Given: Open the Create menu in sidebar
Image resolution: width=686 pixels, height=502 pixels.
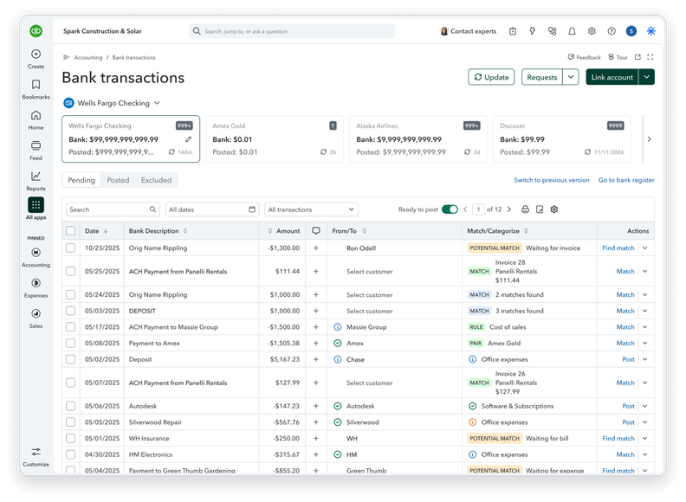Looking at the screenshot, I should 36,59.
